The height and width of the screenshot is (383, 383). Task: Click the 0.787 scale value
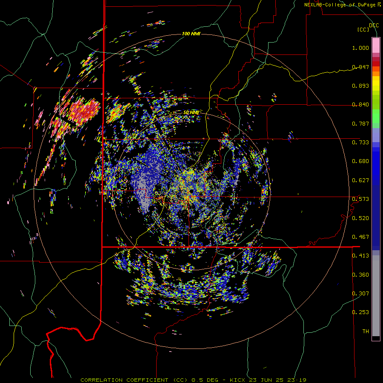[x=360, y=123]
